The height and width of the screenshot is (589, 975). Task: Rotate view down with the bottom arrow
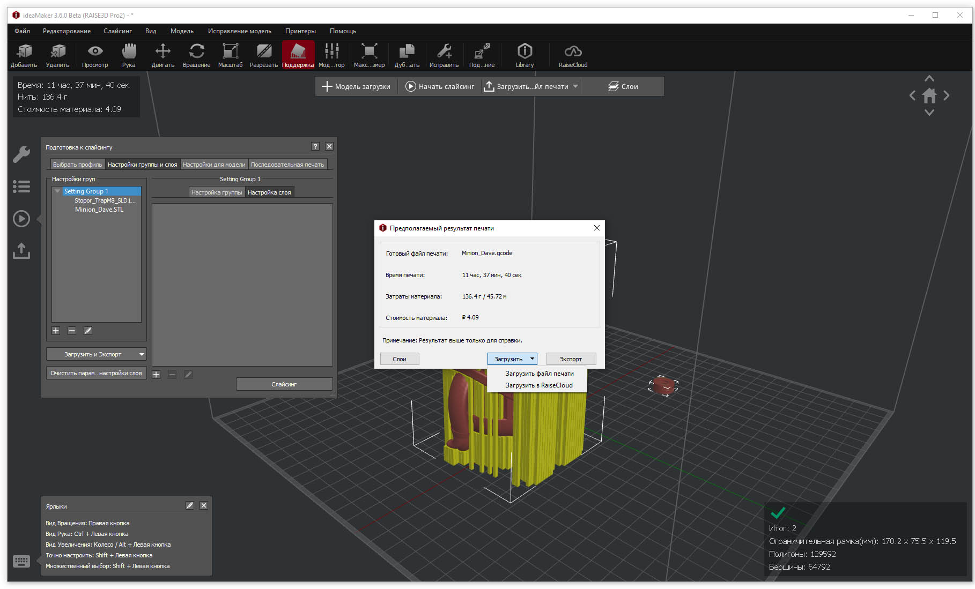tap(929, 113)
